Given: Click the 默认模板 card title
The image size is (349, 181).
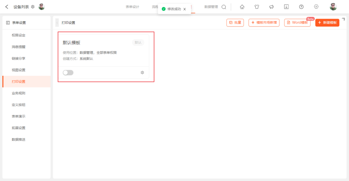Looking at the screenshot, I should coord(71,43).
